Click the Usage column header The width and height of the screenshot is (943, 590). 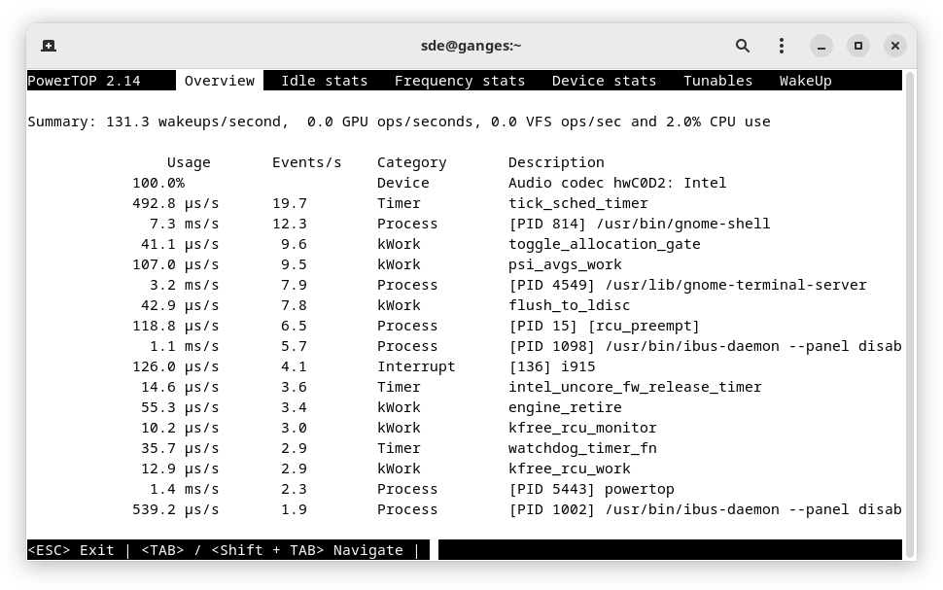click(x=189, y=162)
